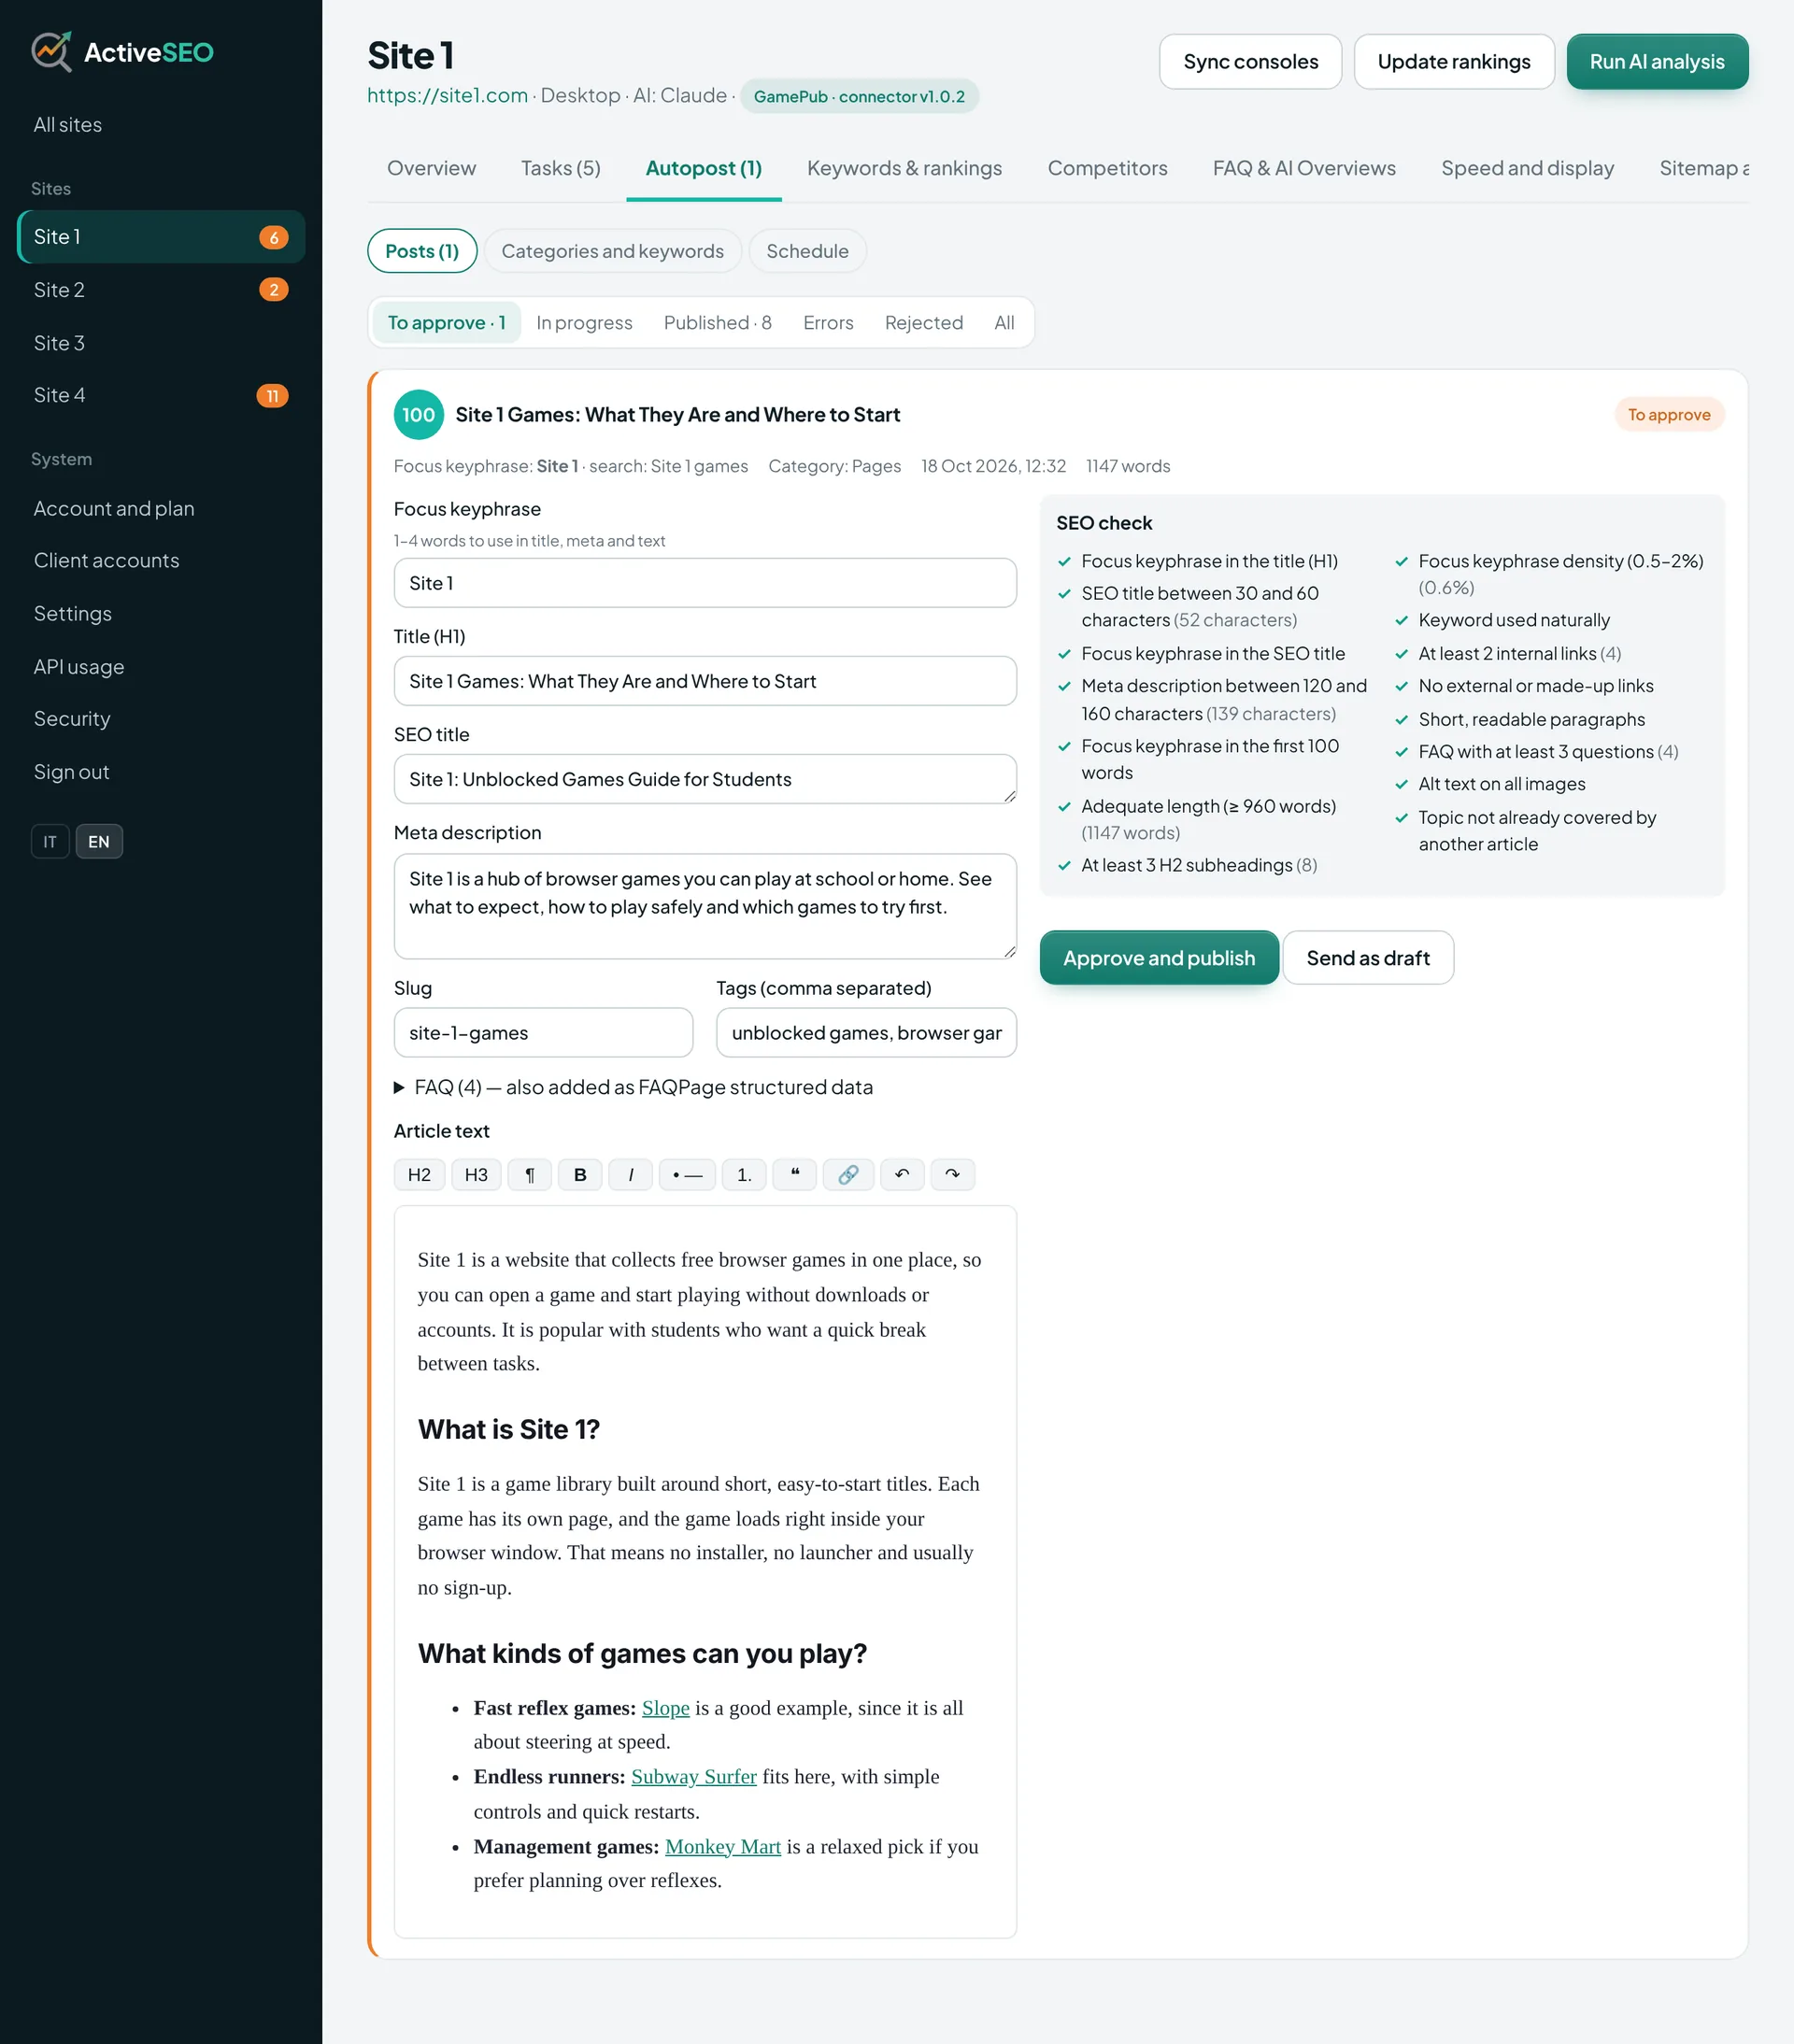Toggle bold formatting in article editor
Screen dimensions: 1794x2044
pyautogui.click(x=580, y=1174)
